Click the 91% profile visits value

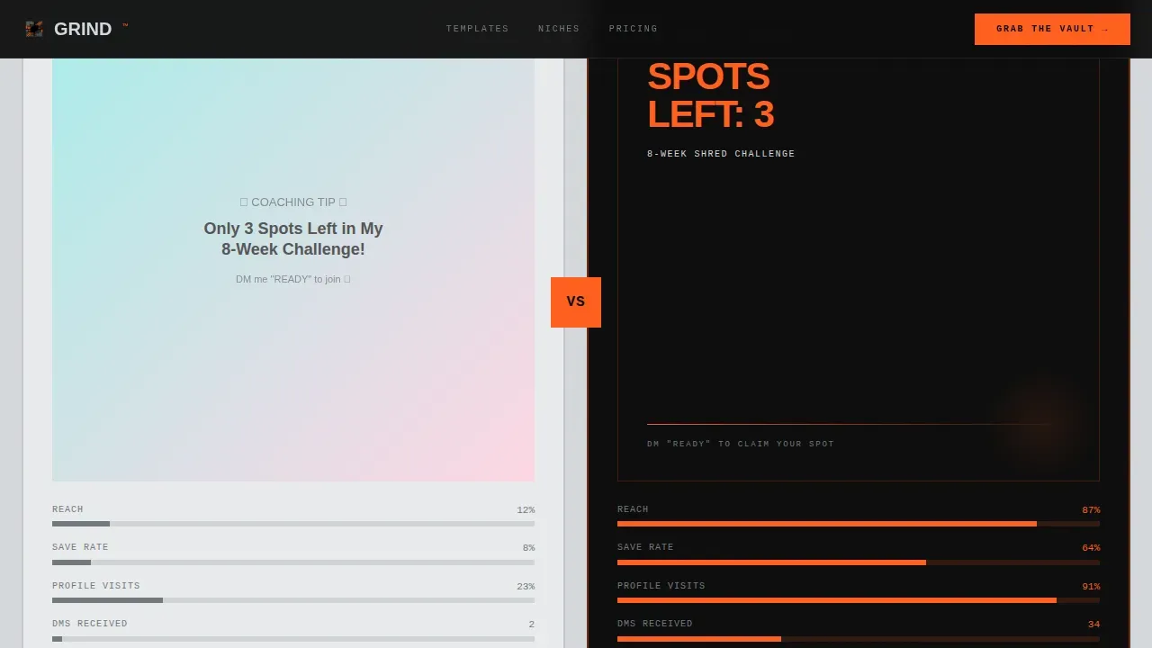(1091, 587)
